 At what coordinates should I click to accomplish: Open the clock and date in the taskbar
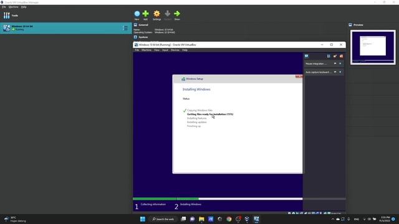385,219
